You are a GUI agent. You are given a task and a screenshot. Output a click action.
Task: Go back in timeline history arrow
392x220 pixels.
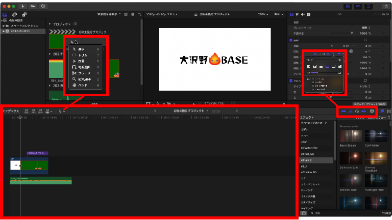tap(155, 111)
